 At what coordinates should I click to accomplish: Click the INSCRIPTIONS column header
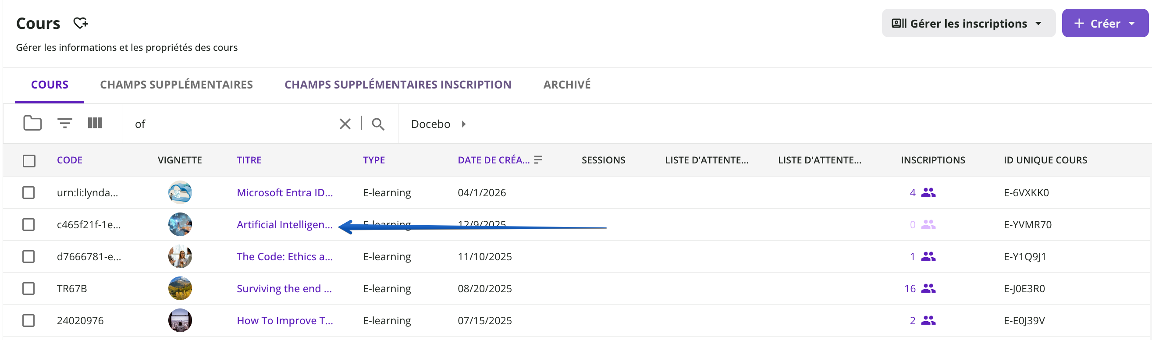tap(932, 160)
